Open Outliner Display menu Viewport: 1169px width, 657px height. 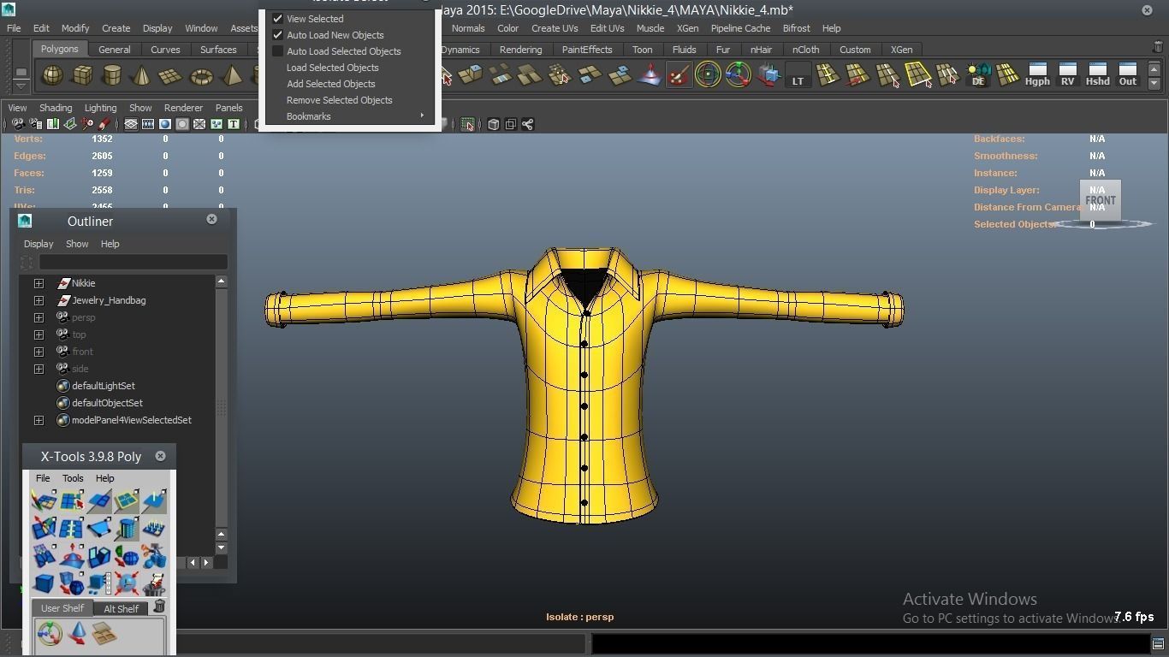[39, 244]
